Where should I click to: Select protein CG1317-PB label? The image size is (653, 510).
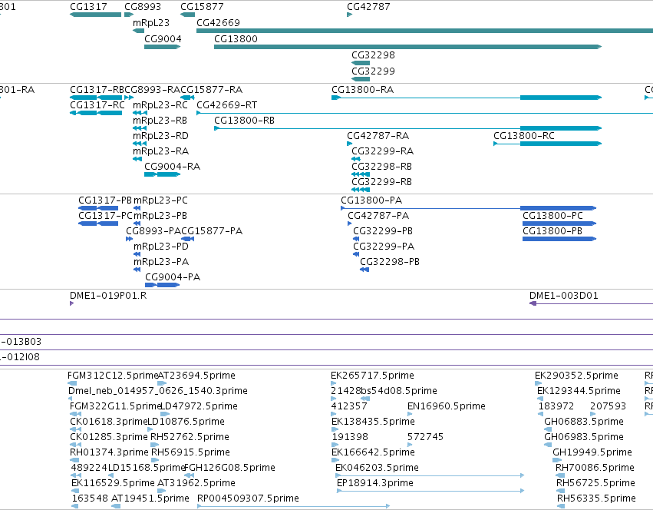pos(105,200)
